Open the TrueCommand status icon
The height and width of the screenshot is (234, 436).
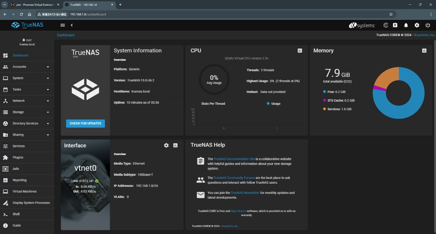point(386,25)
